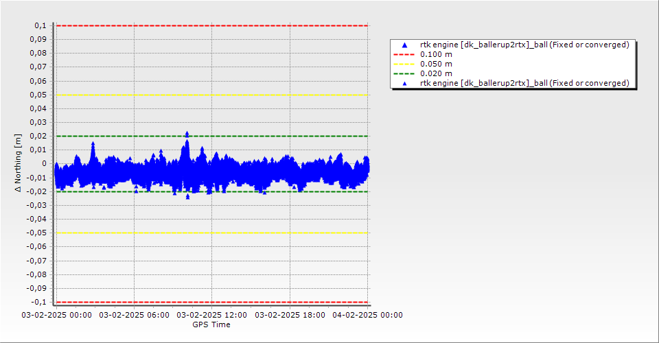Click the "03-02-2025 12:00" time label
Screen dimensions: 659x343
(x=212, y=315)
